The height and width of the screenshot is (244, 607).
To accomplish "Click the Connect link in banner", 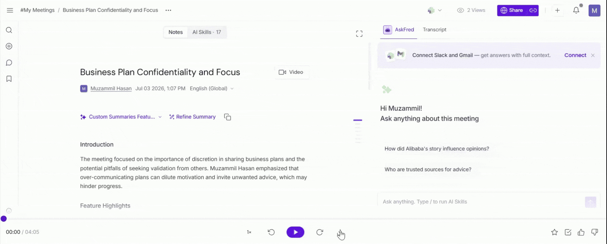I will click(575, 55).
